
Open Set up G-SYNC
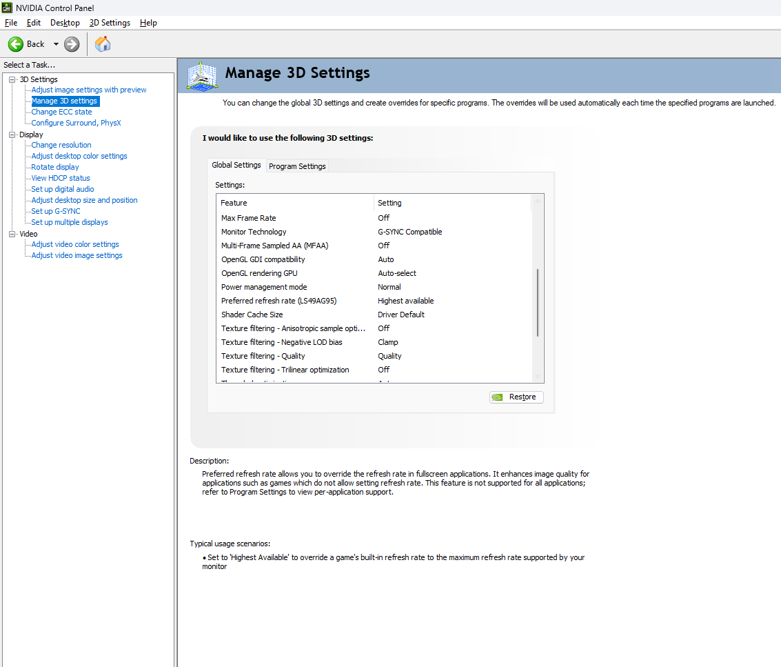[x=55, y=211]
